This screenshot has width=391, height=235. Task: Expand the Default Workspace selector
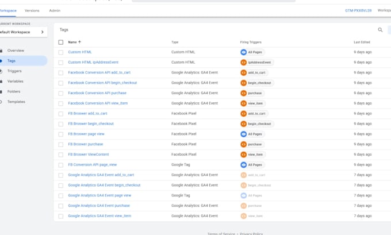22,32
